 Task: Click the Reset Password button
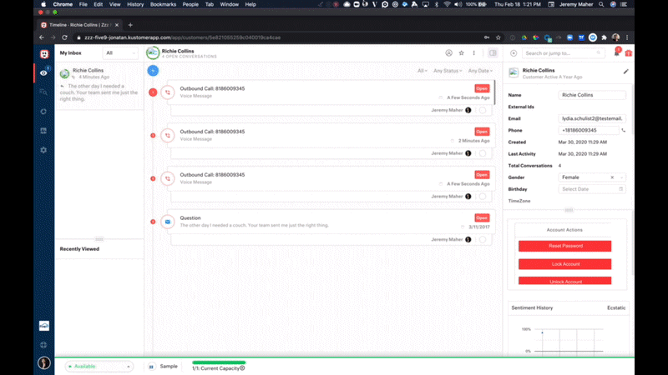pos(564,246)
